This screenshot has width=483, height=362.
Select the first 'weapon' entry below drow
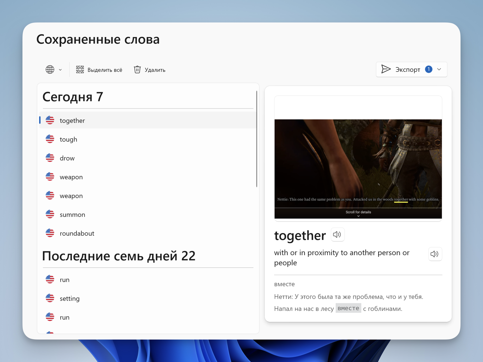147,177
